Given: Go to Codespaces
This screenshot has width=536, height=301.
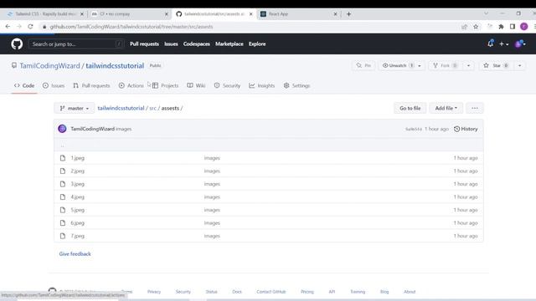Looking at the screenshot, I should (197, 44).
